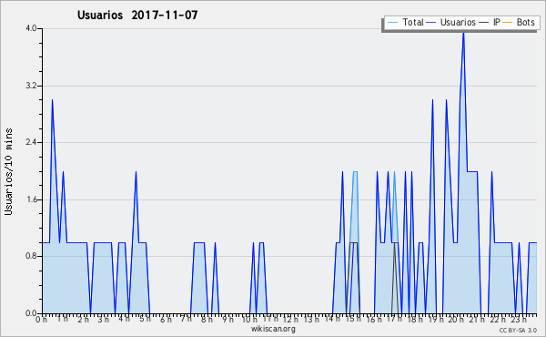Click the 'Usuarios 2017-11-07' chart title
Image resolution: width=546 pixels, height=337 pixels.
point(137,15)
